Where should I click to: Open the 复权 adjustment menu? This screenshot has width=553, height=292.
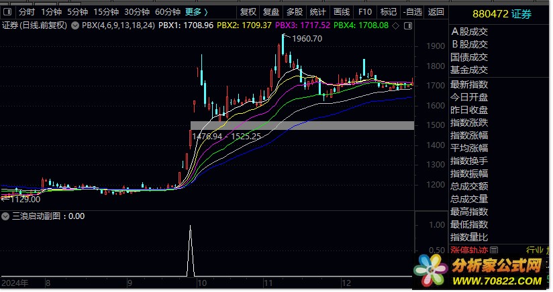[248, 12]
